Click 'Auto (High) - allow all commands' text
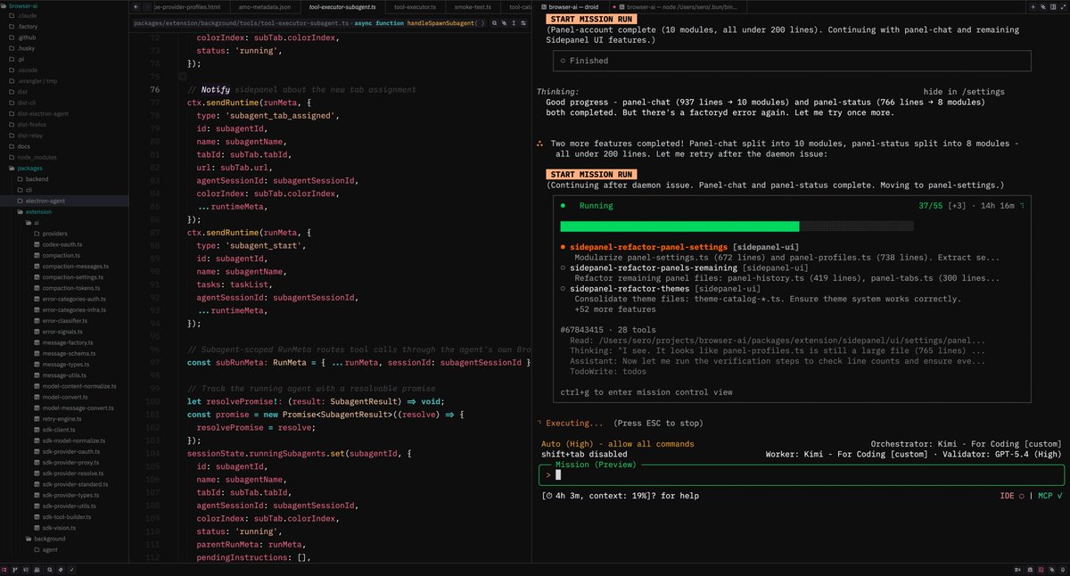 618,444
